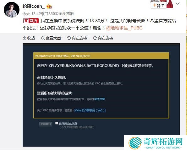Open the 帮助页面 help page link

click(x=99, y=99)
